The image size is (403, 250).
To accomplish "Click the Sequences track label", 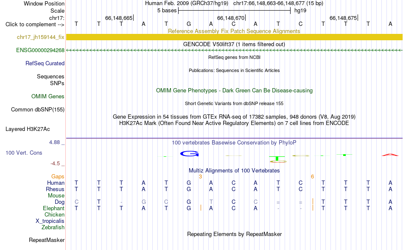I will pos(50,77).
